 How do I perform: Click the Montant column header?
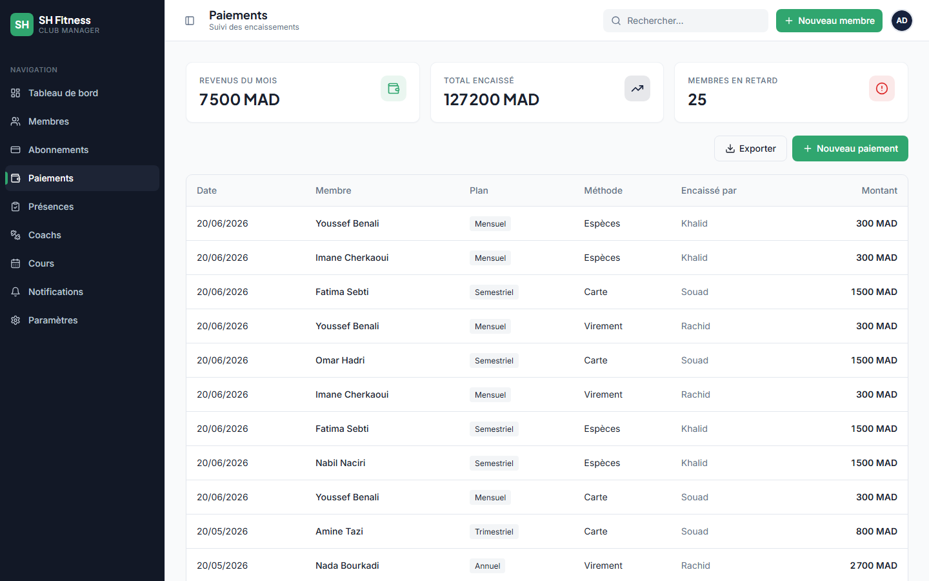(x=879, y=190)
